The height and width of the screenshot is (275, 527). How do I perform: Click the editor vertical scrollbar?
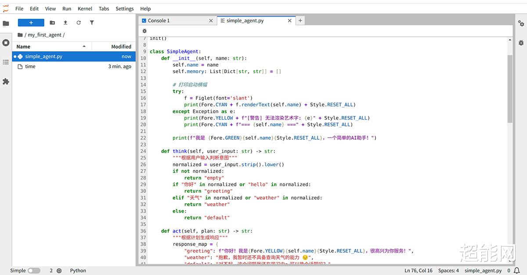point(509,88)
